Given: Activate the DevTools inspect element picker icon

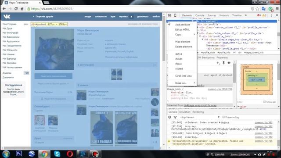Looking at the screenshot, I should [169, 15].
